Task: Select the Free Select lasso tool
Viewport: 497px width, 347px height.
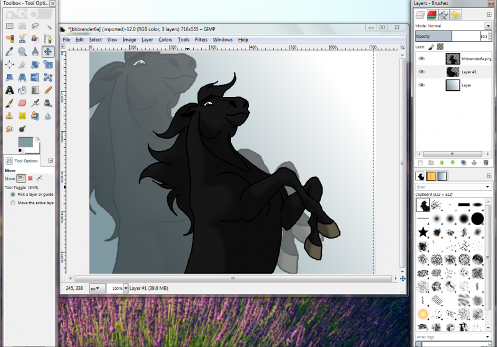Action: click(35, 26)
